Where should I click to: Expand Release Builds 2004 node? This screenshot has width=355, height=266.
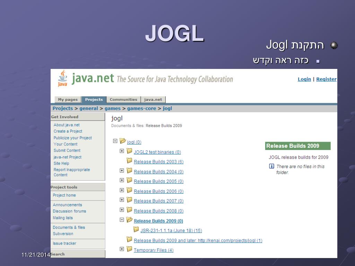click(x=122, y=170)
